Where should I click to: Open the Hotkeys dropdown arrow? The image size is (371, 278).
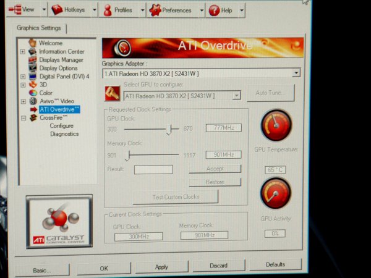[x=95, y=10]
